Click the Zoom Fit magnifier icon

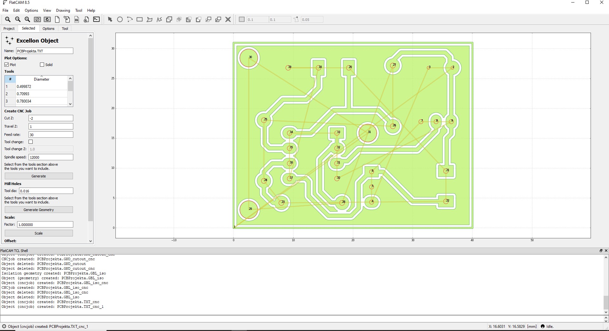[8, 19]
